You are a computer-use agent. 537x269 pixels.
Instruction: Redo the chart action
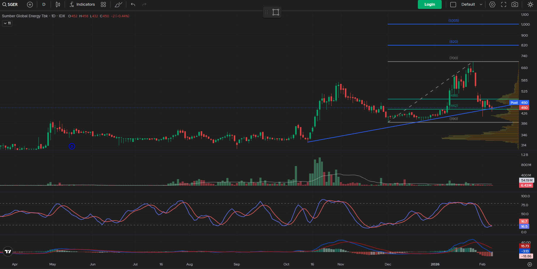[144, 4]
